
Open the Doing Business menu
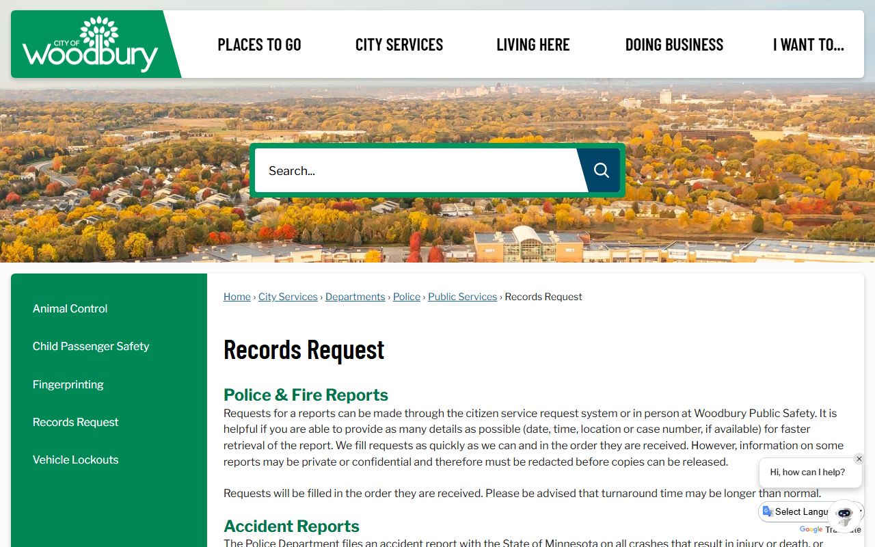point(674,44)
